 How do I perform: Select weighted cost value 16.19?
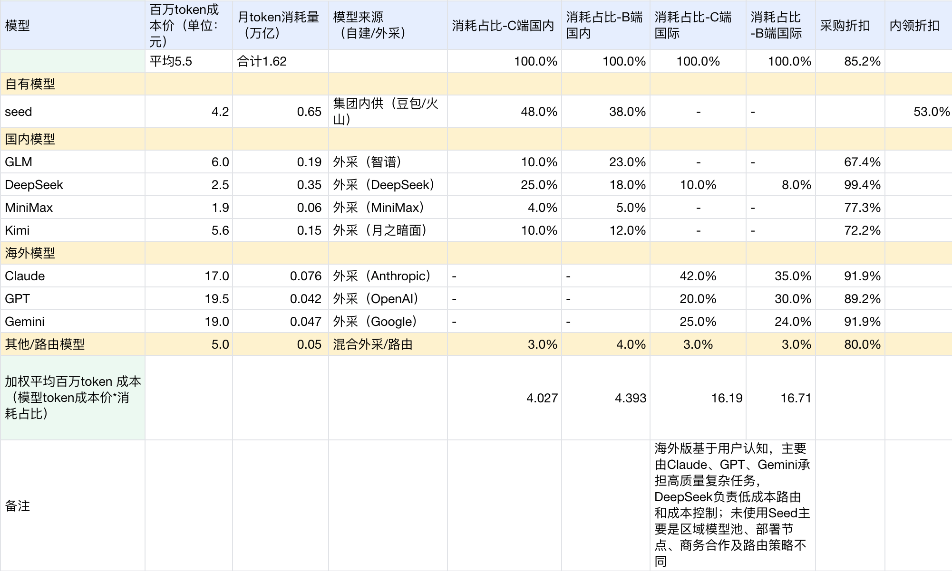click(x=698, y=398)
